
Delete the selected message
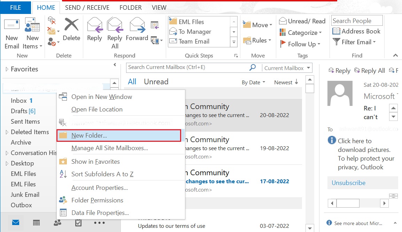pos(71,30)
